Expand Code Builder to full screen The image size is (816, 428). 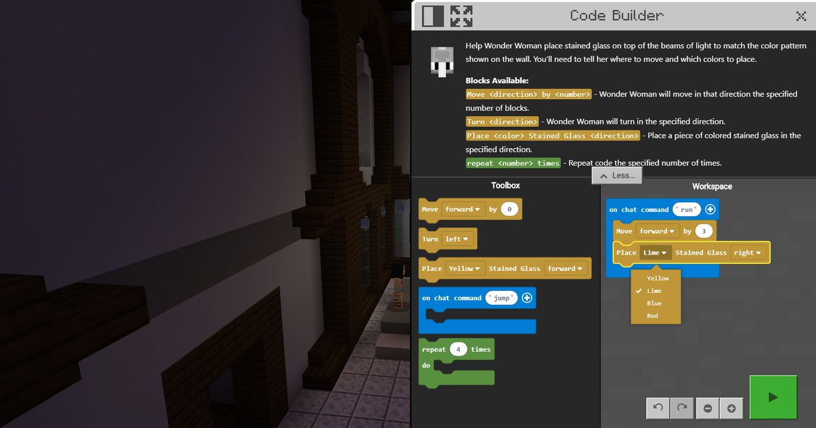[x=462, y=16]
